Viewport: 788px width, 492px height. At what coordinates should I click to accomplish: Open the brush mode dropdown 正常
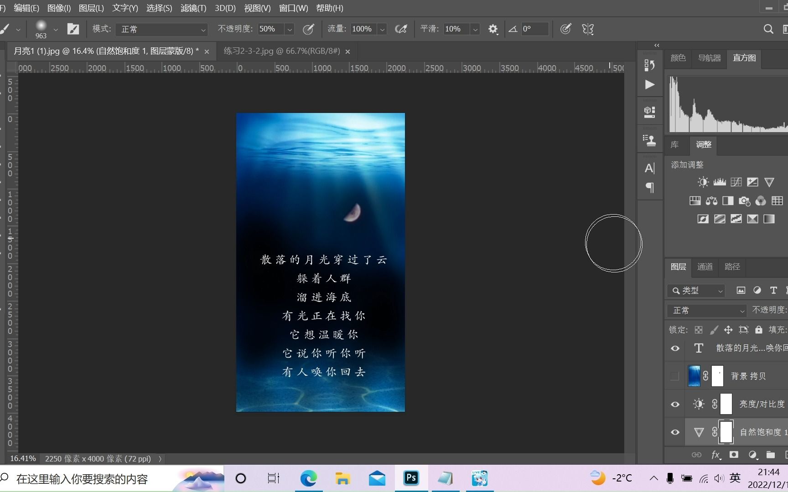[x=161, y=29]
